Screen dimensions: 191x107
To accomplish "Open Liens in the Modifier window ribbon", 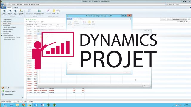I will click(93, 23).
